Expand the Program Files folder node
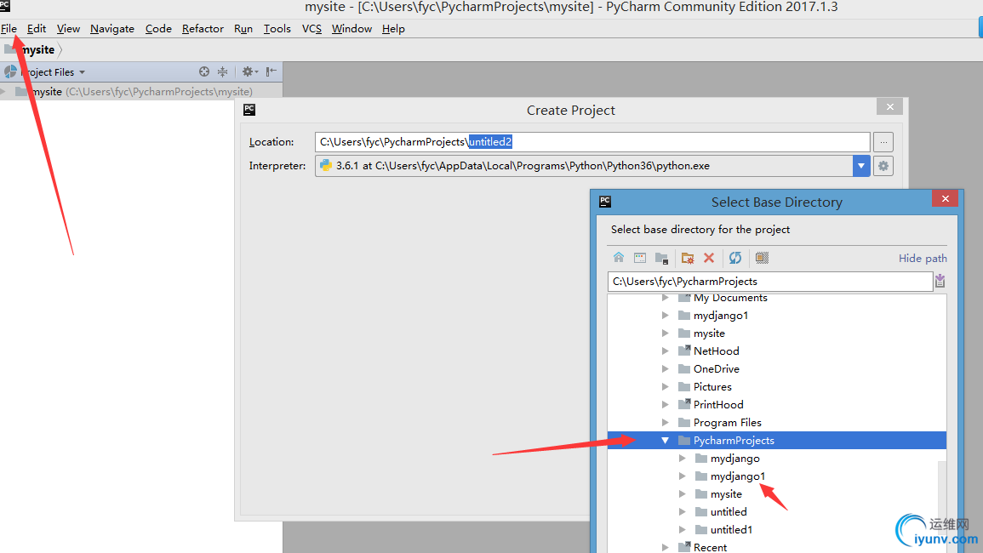983x553 pixels. 666,423
